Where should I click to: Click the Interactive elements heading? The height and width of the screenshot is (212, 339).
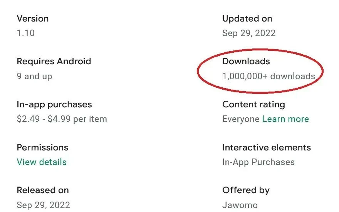coord(267,147)
